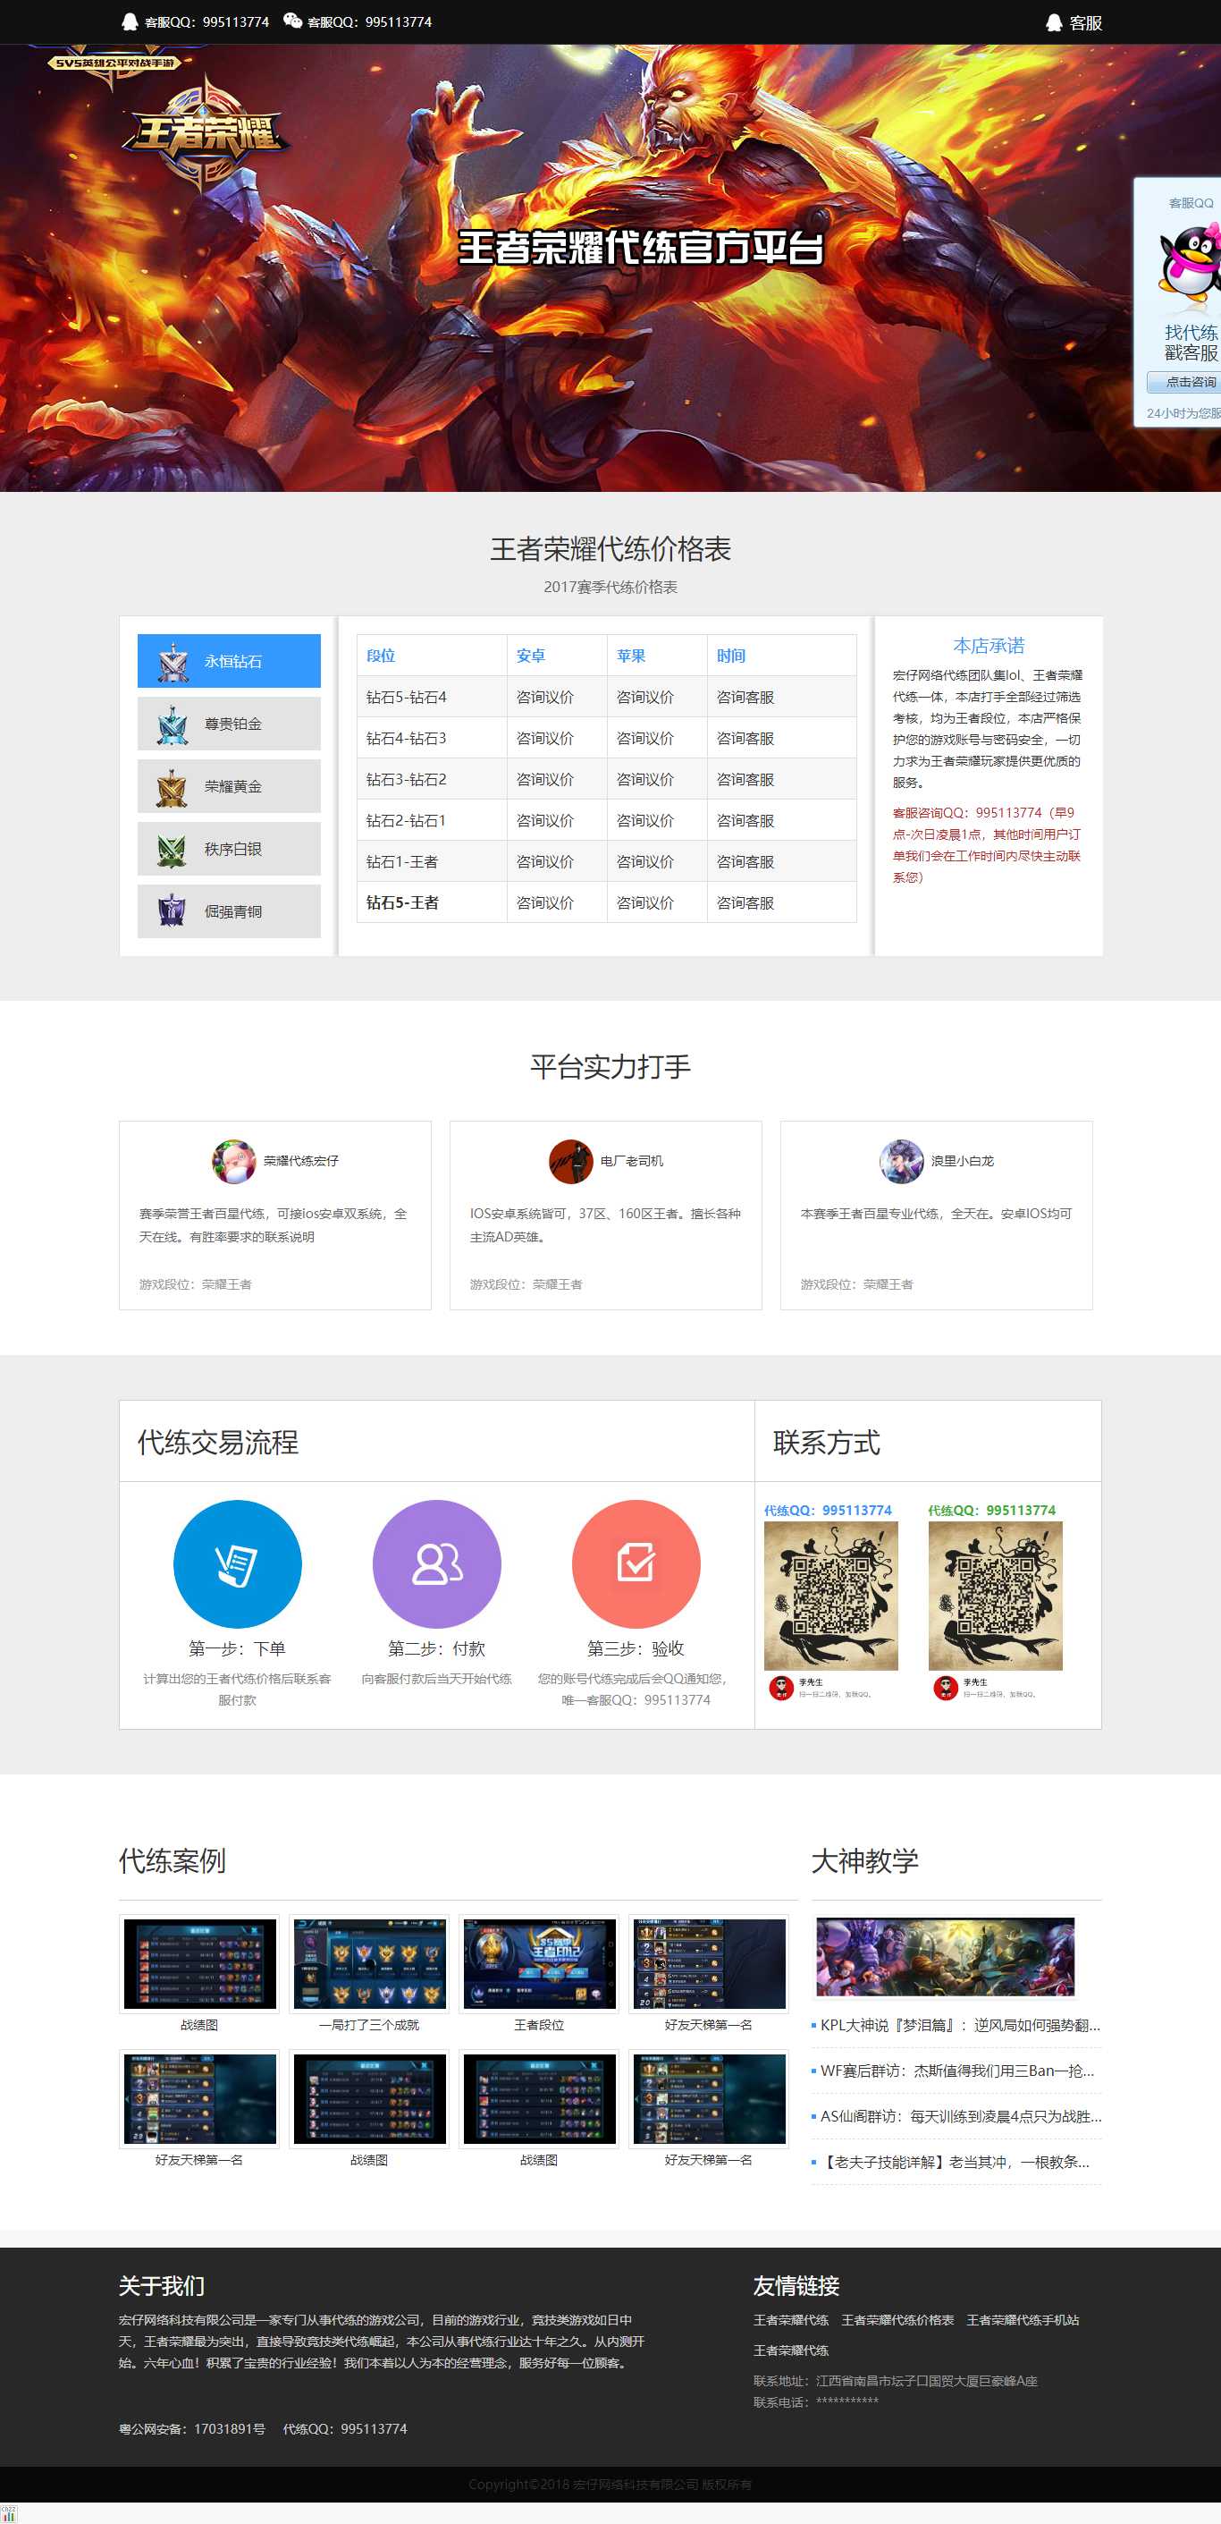Select the 荣耀黄金 rank tab

tap(229, 787)
